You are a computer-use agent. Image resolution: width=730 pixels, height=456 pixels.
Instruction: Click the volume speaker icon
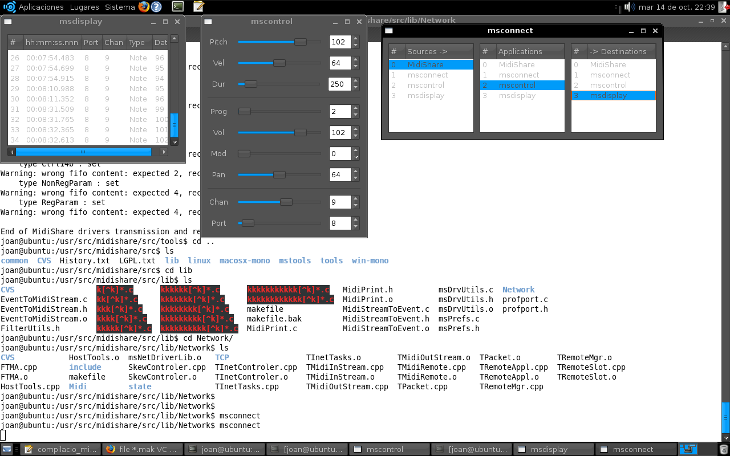[x=629, y=7]
